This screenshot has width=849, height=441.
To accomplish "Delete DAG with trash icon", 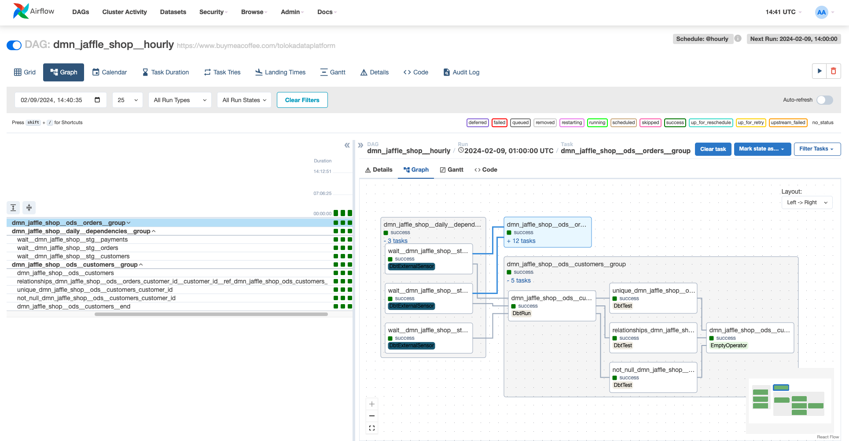I will (834, 71).
